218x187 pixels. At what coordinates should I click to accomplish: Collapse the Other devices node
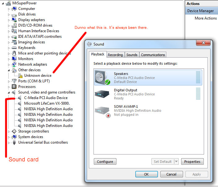(9, 70)
